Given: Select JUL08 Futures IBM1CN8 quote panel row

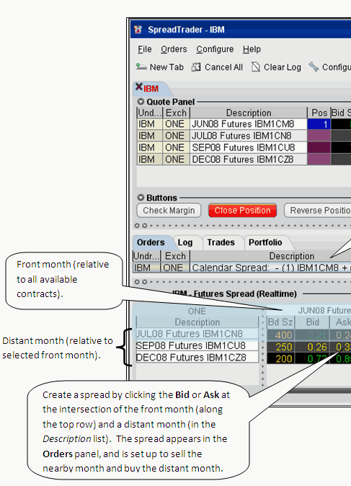Looking at the screenshot, I should (244, 136).
